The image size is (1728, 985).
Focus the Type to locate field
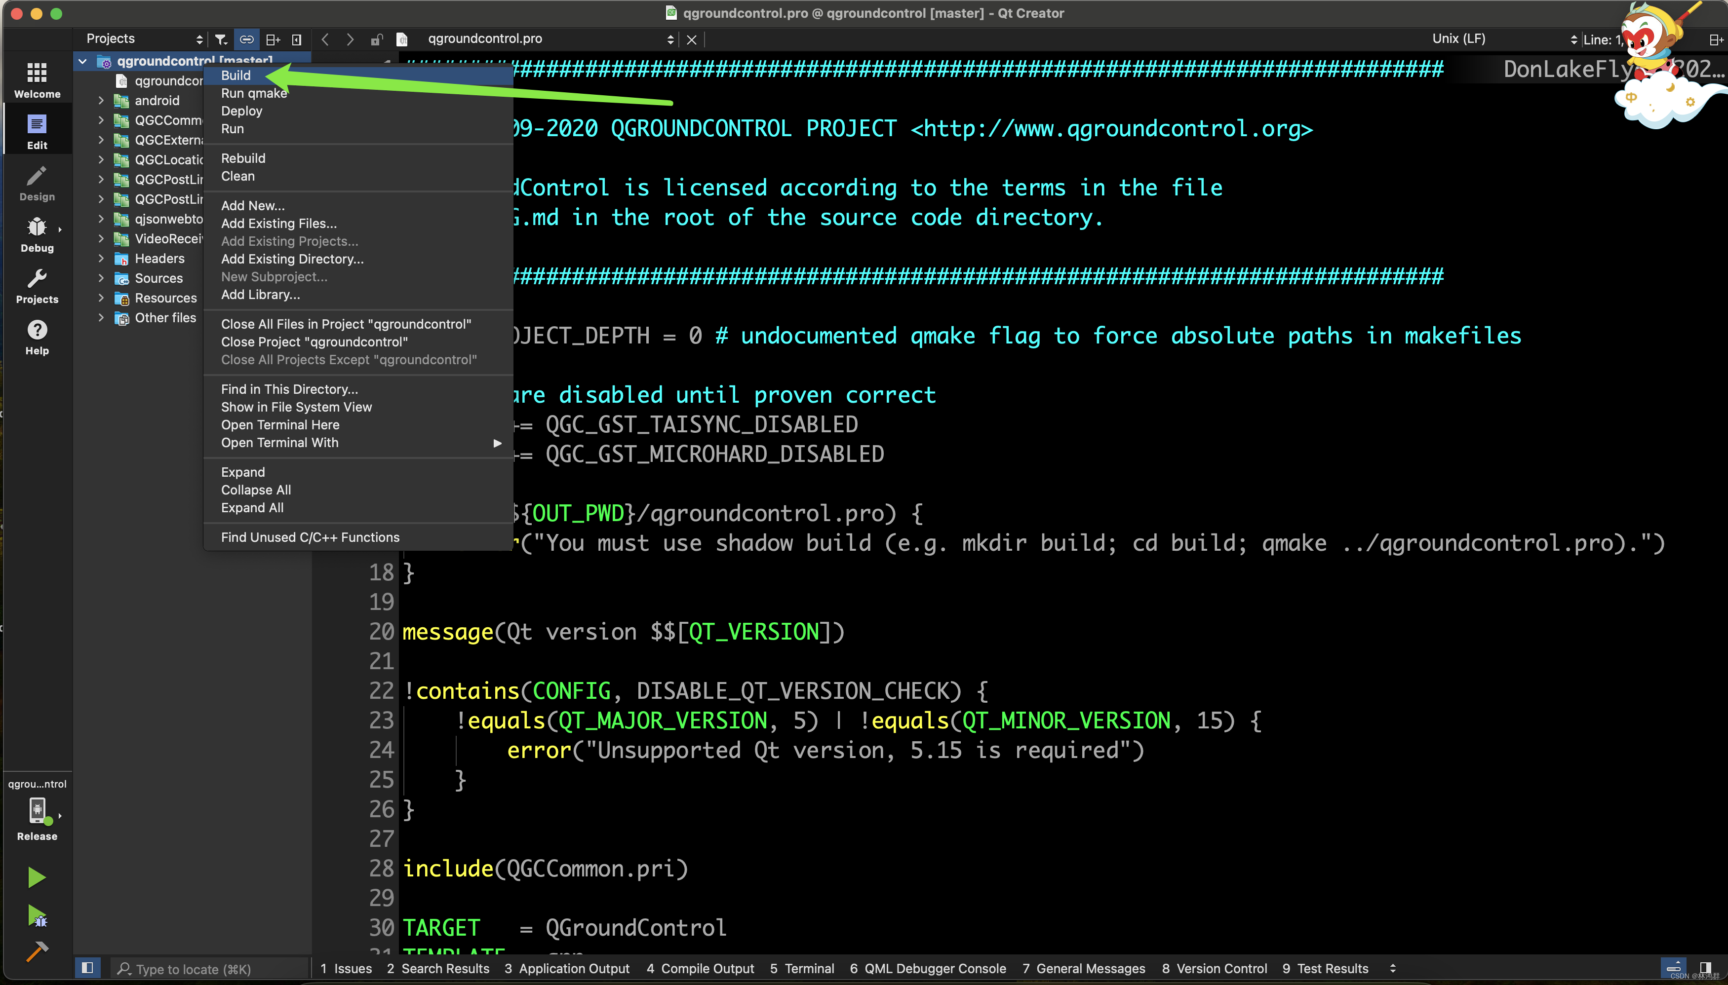pos(210,969)
